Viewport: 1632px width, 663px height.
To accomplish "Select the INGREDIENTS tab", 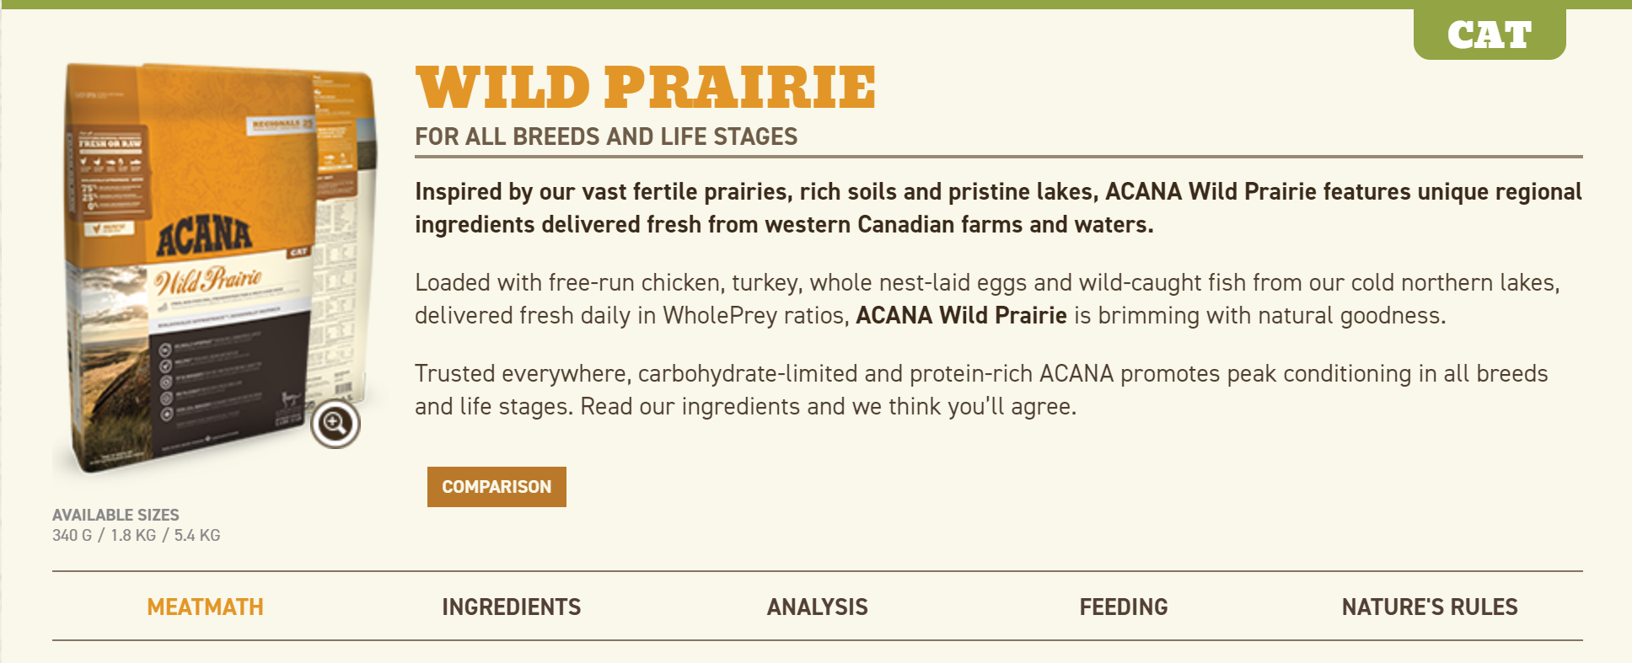I will click(x=512, y=607).
